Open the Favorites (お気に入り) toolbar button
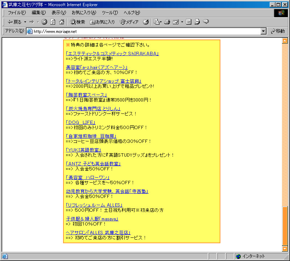Image resolution: width=290 pixels, height=261 pixels. [102, 22]
